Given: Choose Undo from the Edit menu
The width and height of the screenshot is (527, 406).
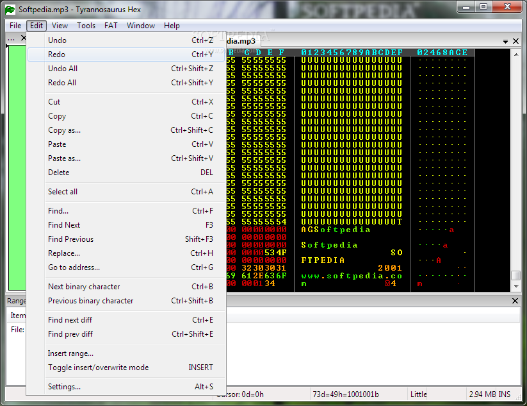Looking at the screenshot, I should click(126, 40).
